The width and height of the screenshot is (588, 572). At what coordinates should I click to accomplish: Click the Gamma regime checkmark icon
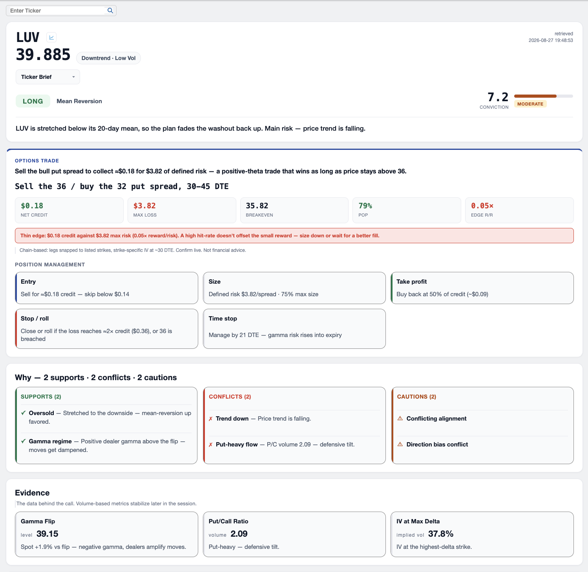tap(24, 441)
